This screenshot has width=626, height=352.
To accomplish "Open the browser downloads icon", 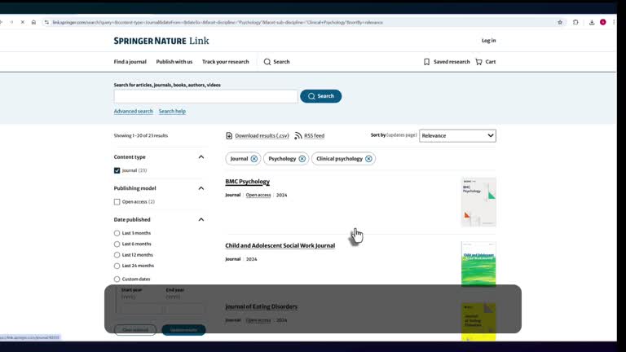I will click(592, 22).
